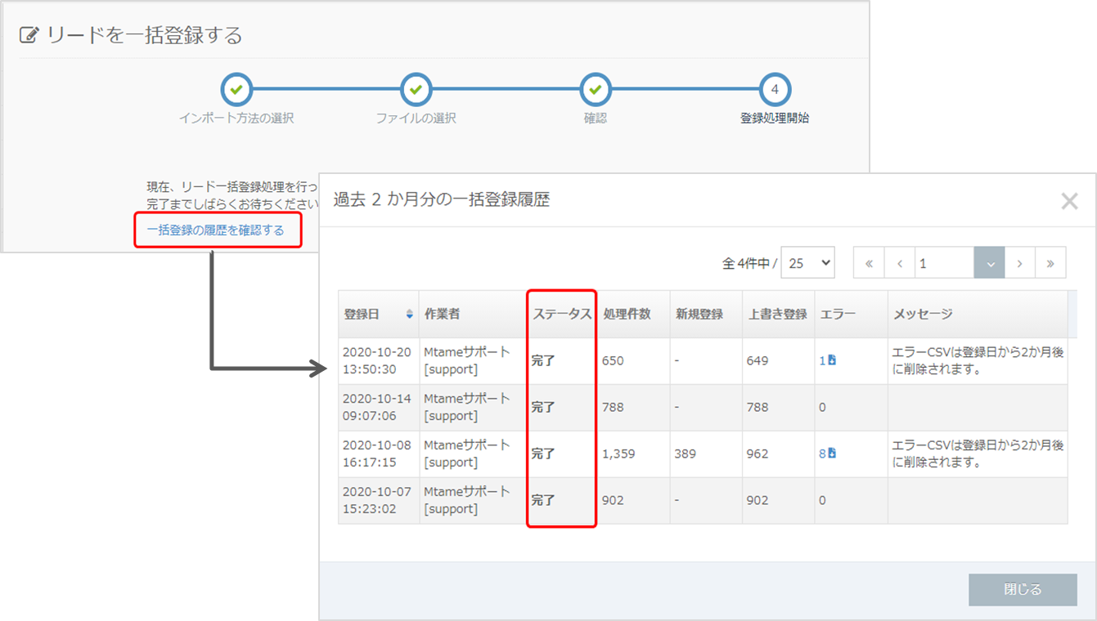The width and height of the screenshot is (1097, 621).
Task: Click the 一括登録の履歴を確認する link
Action: tap(216, 230)
